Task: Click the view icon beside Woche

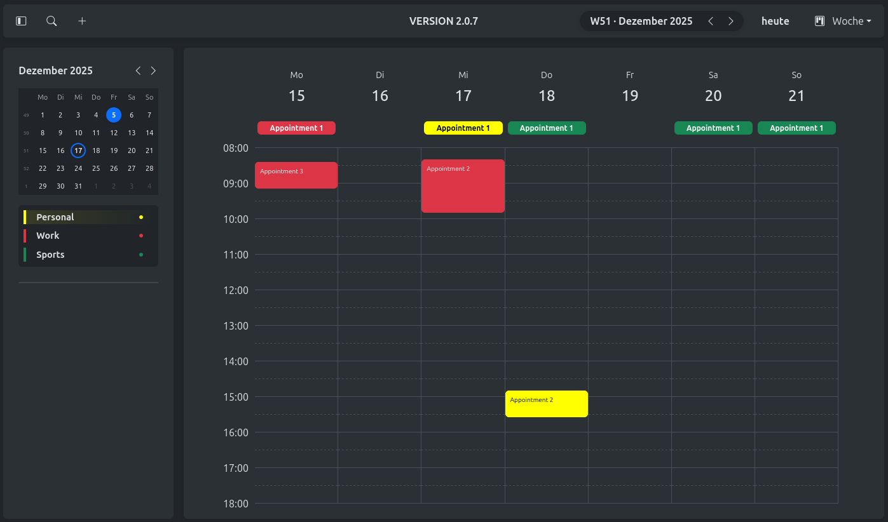Action: click(819, 21)
